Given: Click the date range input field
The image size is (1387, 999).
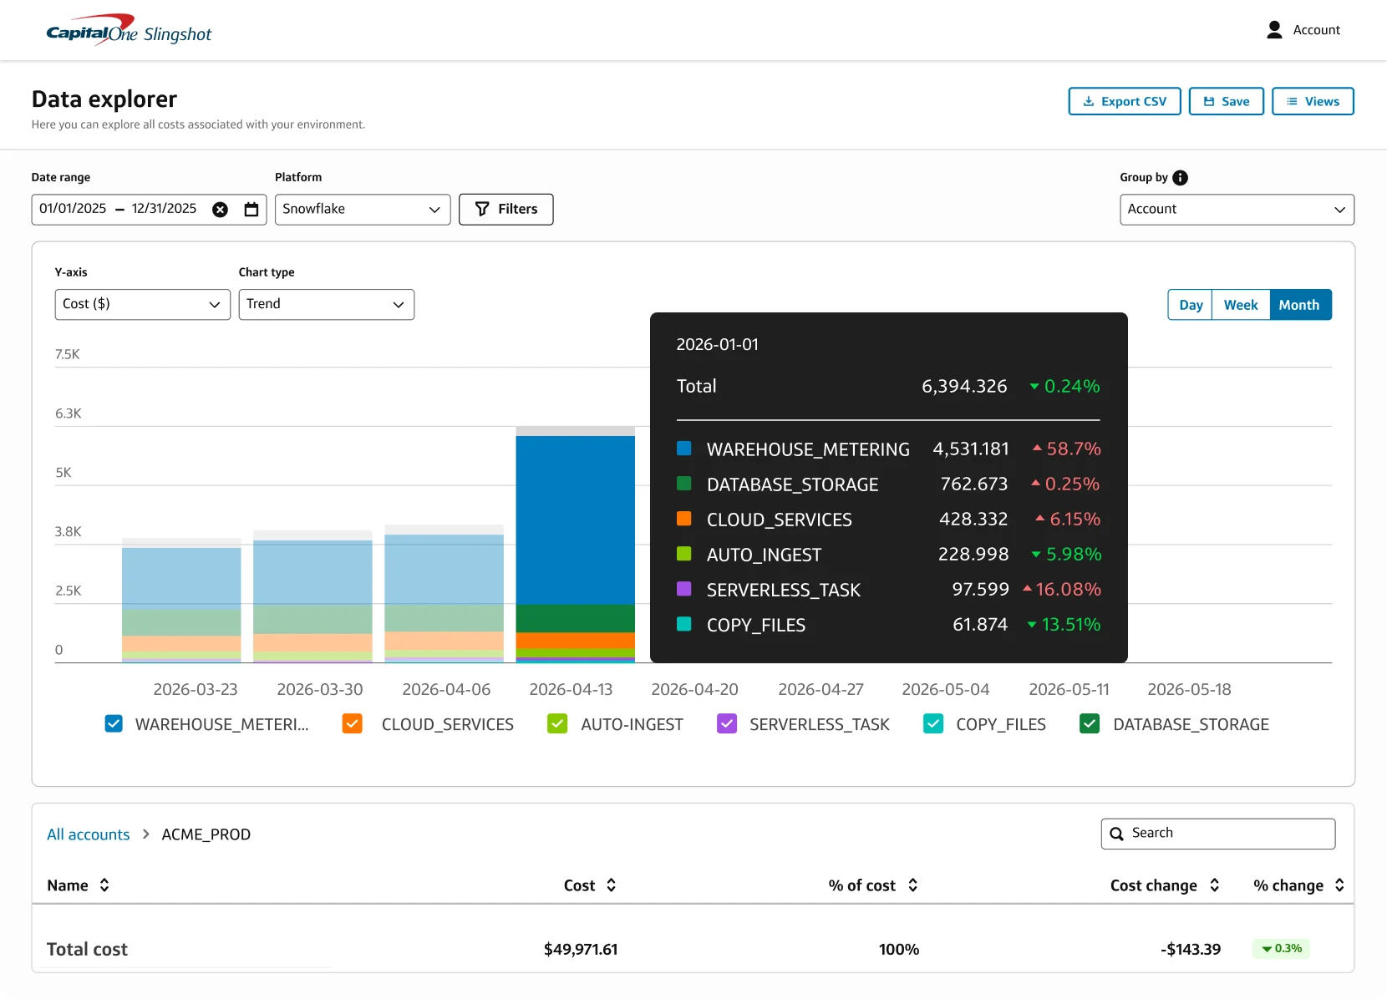Looking at the screenshot, I should (x=149, y=210).
